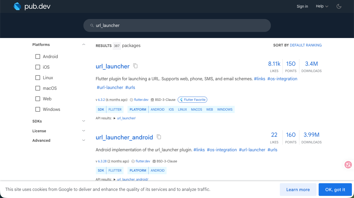Click the #url-launcher tag under url_launcher

click(110, 87)
